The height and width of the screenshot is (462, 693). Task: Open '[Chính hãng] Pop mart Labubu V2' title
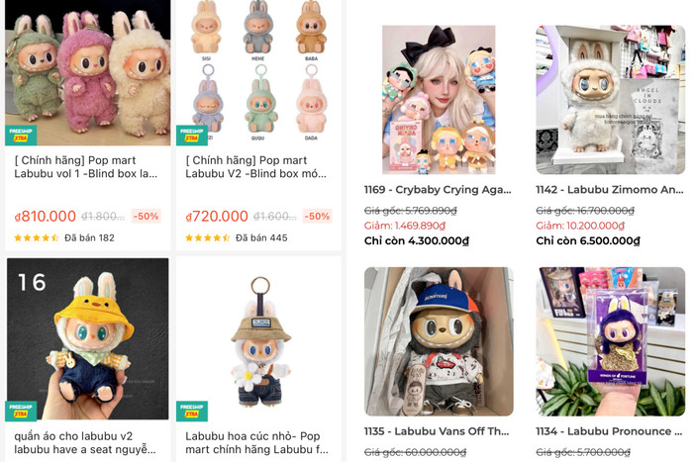click(255, 167)
